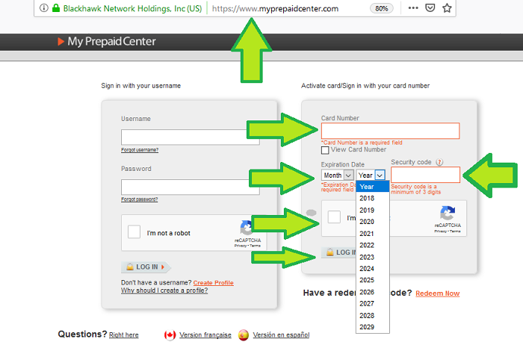The image size is (523, 342).
Task: Select the Year placeholder option in list
Action: coord(373,187)
